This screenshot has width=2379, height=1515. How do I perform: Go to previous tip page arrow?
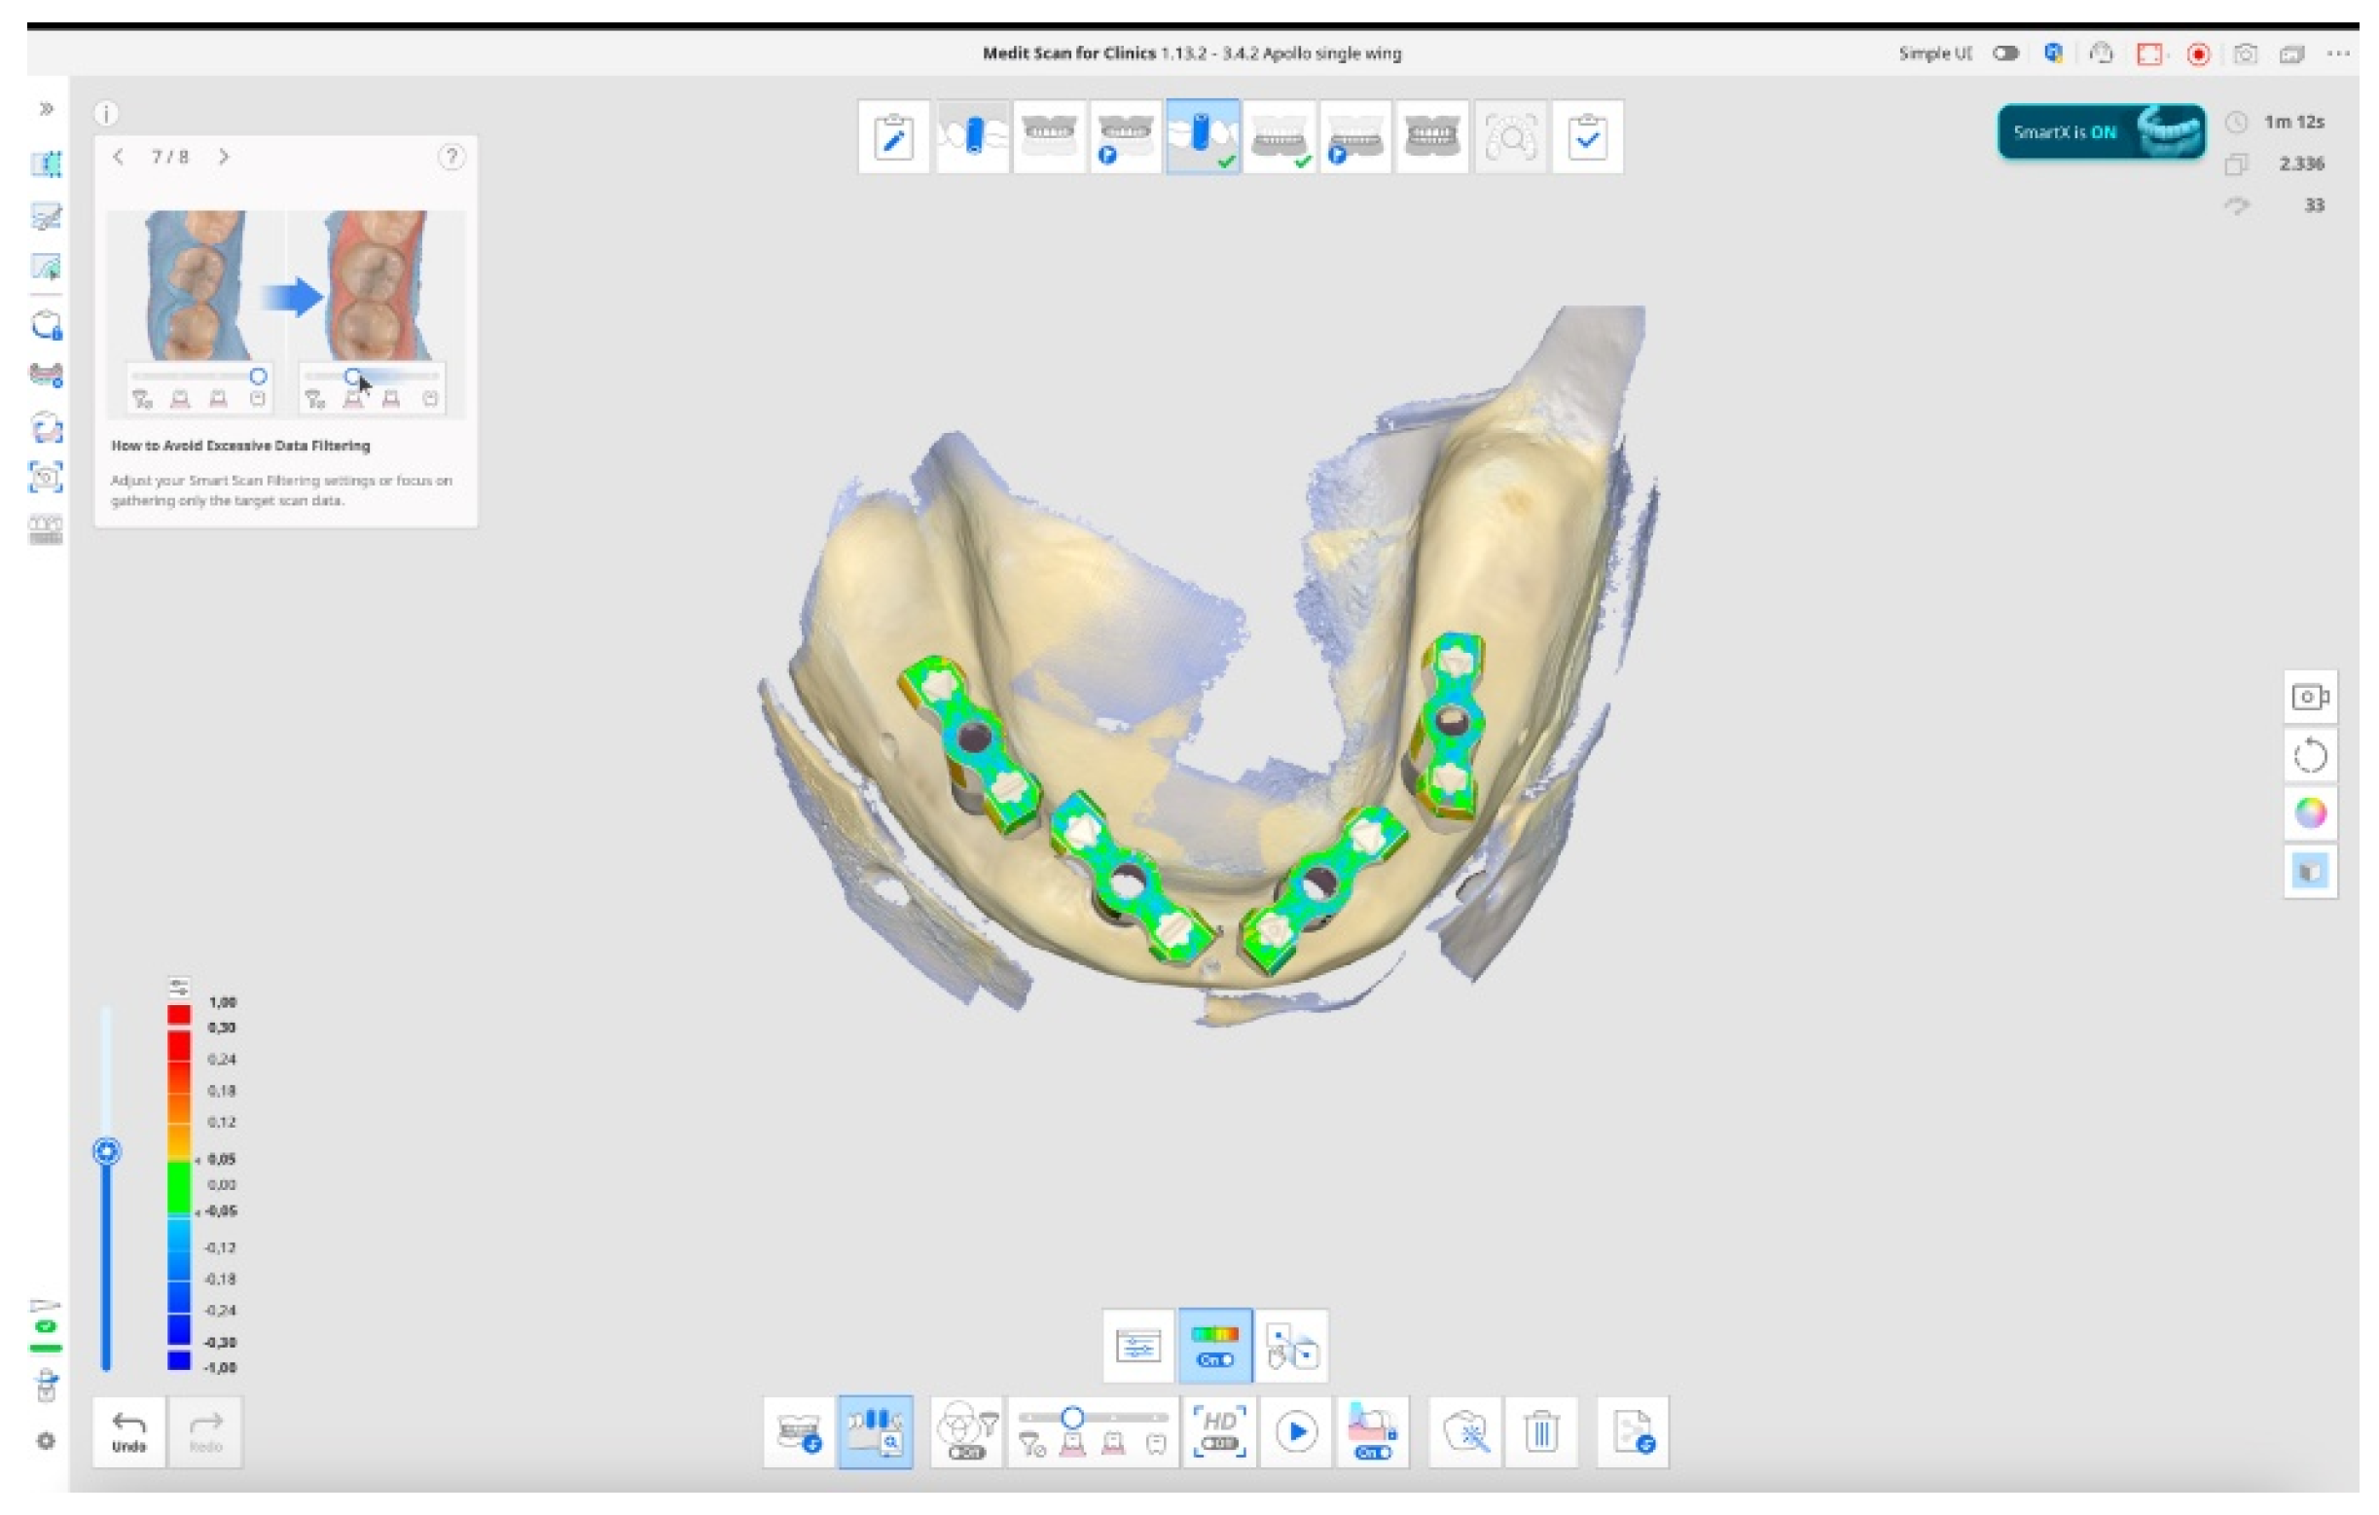(119, 157)
